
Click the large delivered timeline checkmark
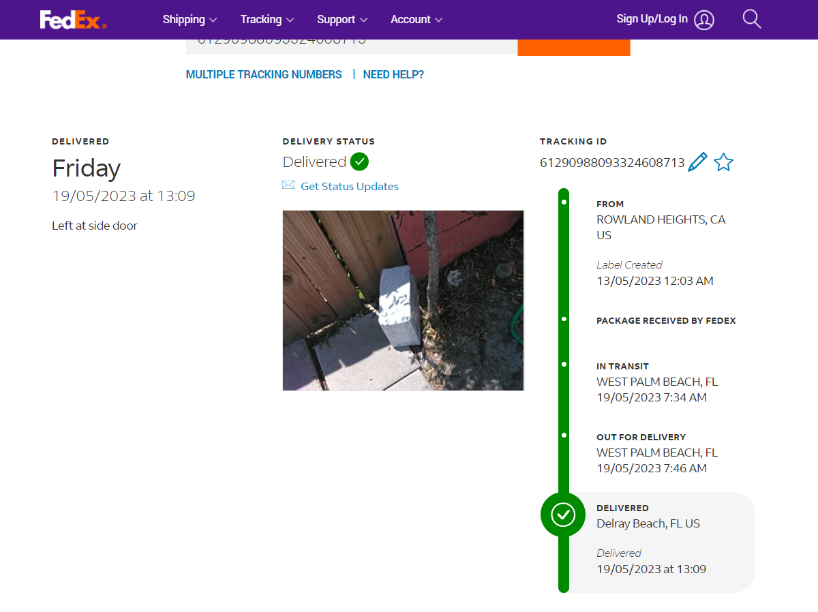click(x=563, y=515)
